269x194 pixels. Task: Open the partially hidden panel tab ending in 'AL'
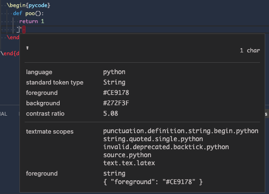pyautogui.click(x=4, y=114)
